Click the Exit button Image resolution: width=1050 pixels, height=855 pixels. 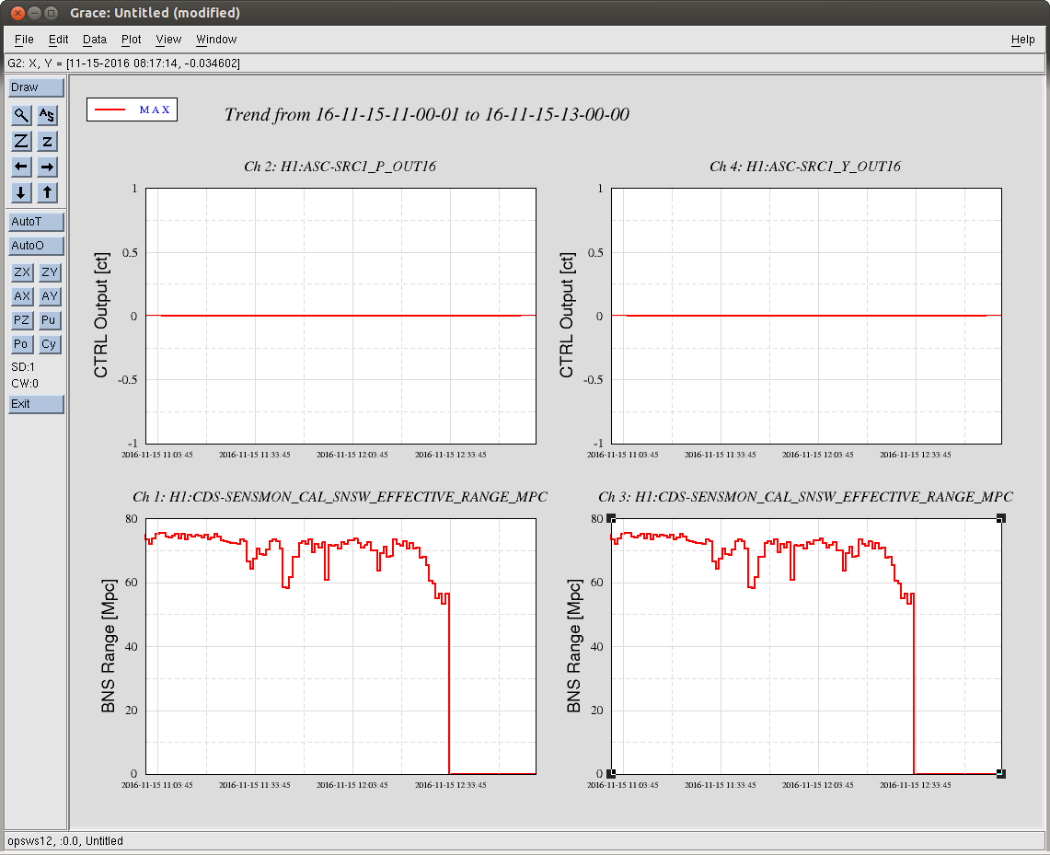[36, 404]
